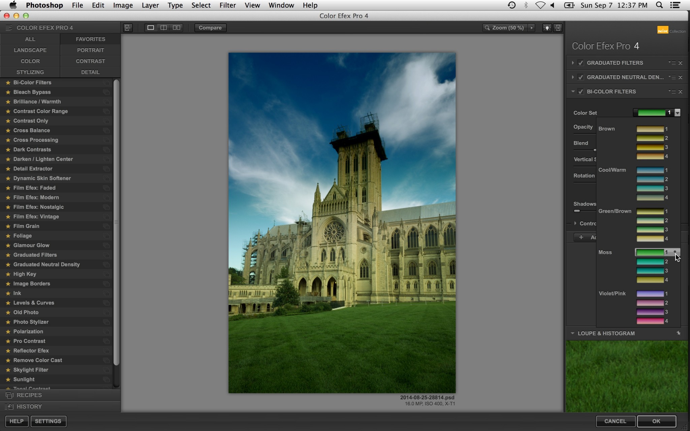Collapse the Loupe & Histogram panel
Image resolution: width=690 pixels, height=431 pixels.
click(x=572, y=333)
